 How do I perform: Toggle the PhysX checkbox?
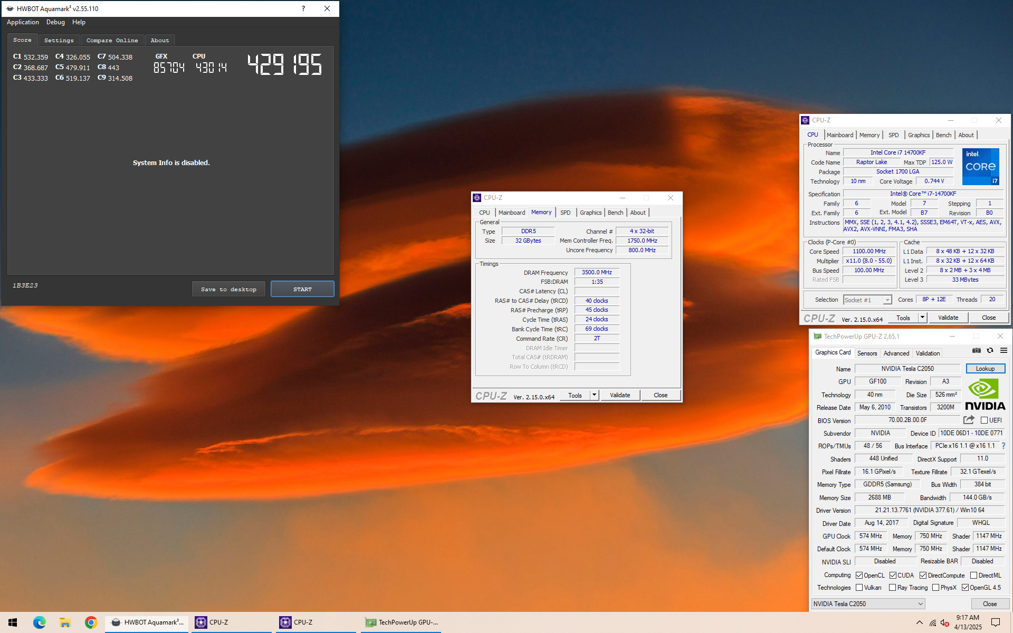935,588
